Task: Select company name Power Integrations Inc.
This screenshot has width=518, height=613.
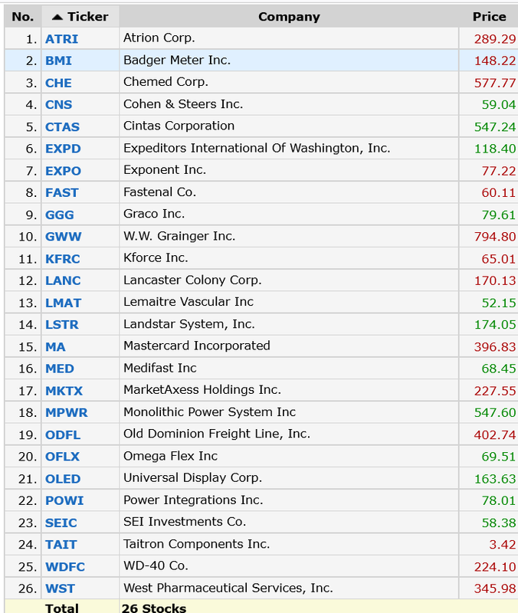Action: point(193,500)
